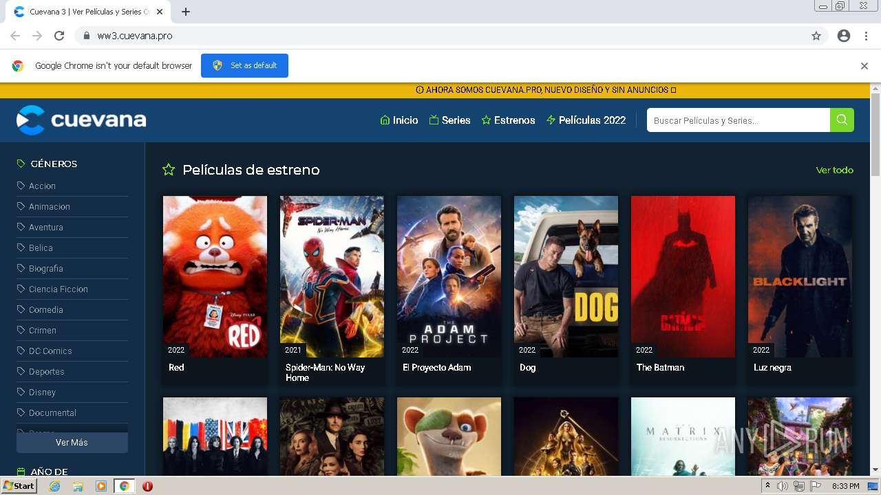The height and width of the screenshot is (495, 881).
Task: Click the Cuevana logo
Action: [81, 120]
